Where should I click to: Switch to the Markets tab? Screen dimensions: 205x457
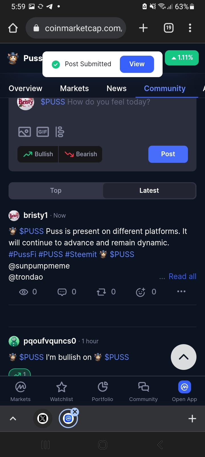pos(74,89)
